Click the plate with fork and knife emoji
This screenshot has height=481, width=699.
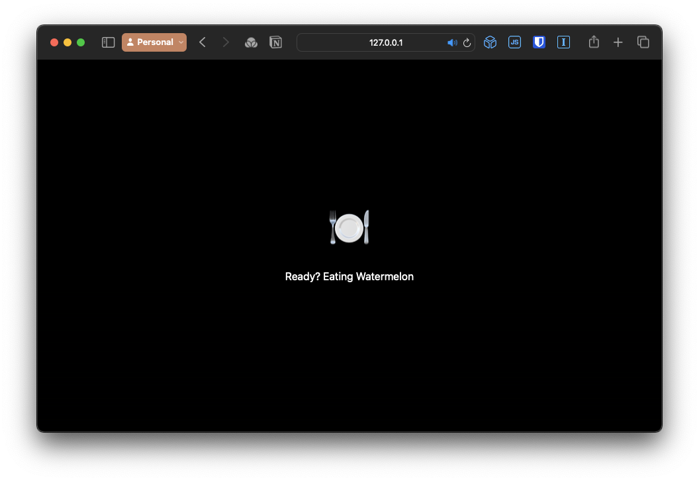349,227
